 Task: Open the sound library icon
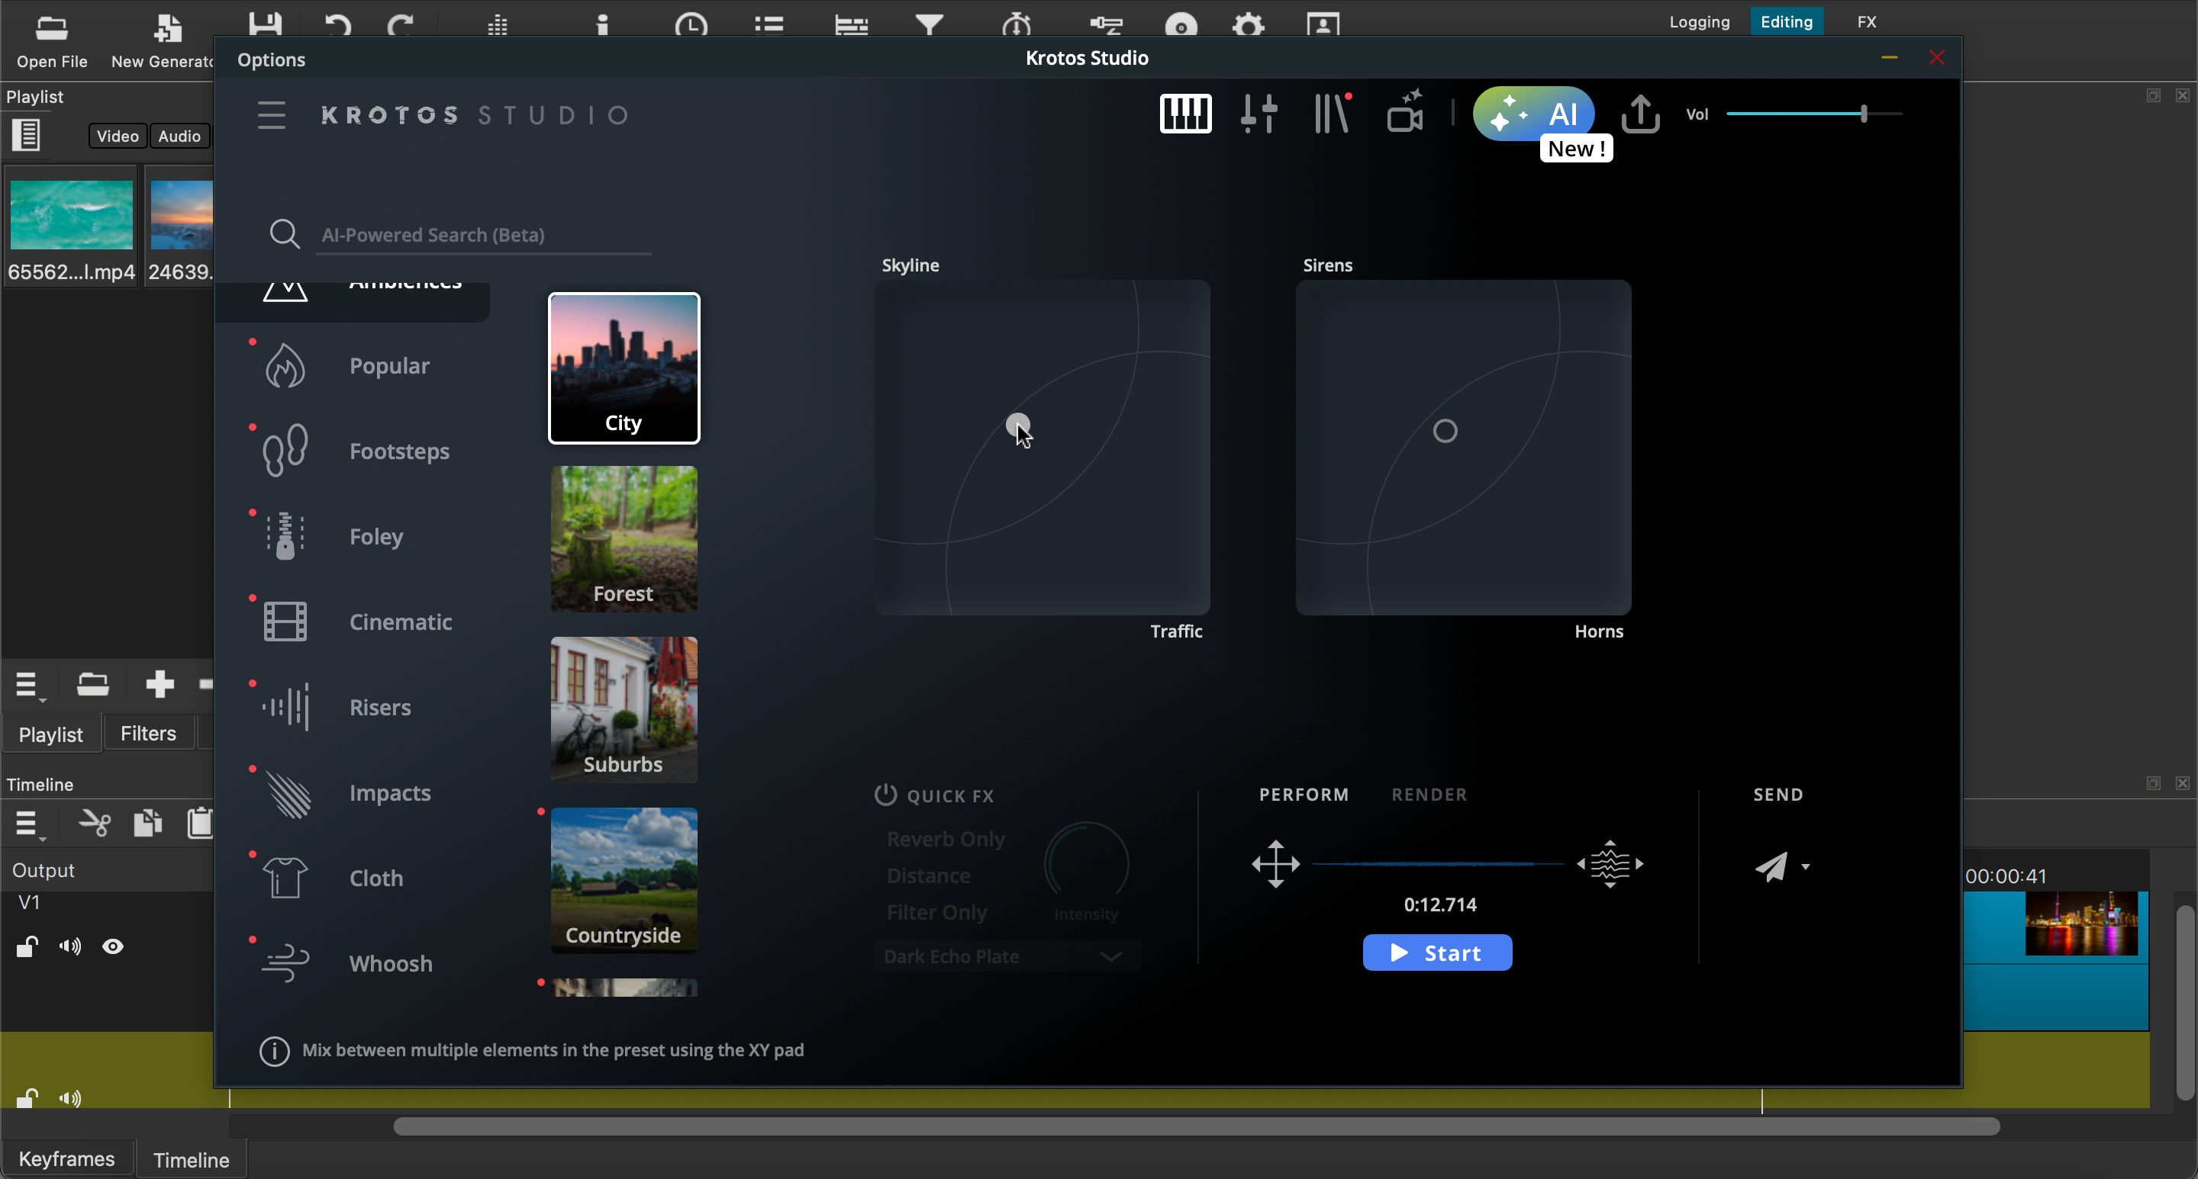[x=1332, y=114]
